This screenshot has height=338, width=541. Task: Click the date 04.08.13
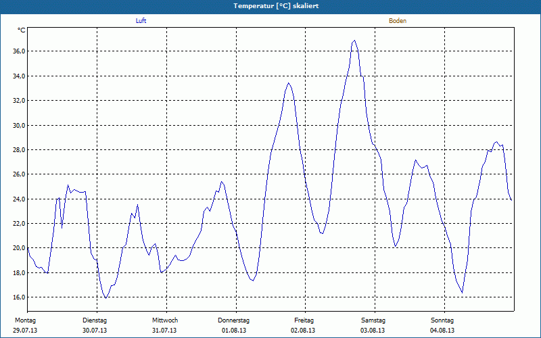(442, 331)
